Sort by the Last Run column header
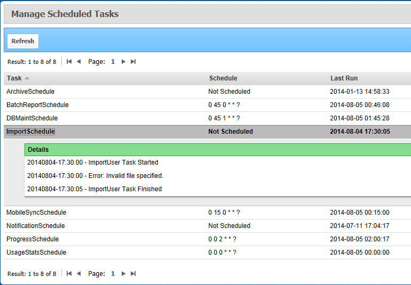Viewport: 411px width, 285px height. 344,78
